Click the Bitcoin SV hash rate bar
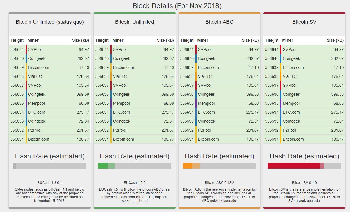Image resolution: width=350 pixels, height=212 pixels. [x=304, y=165]
